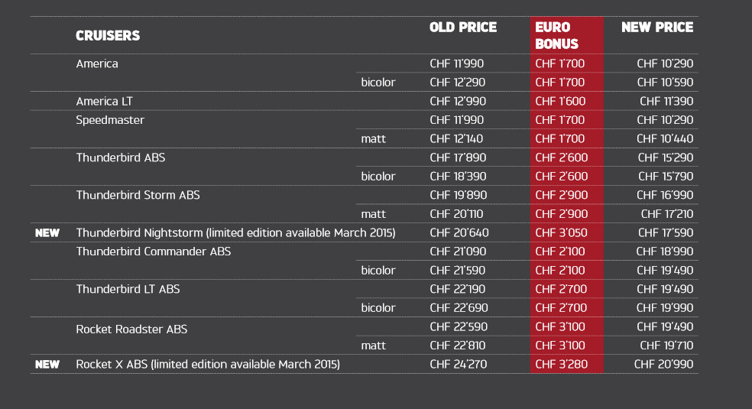Select Thunderbird Storm ABS entry
The image size is (752, 409).
(138, 195)
